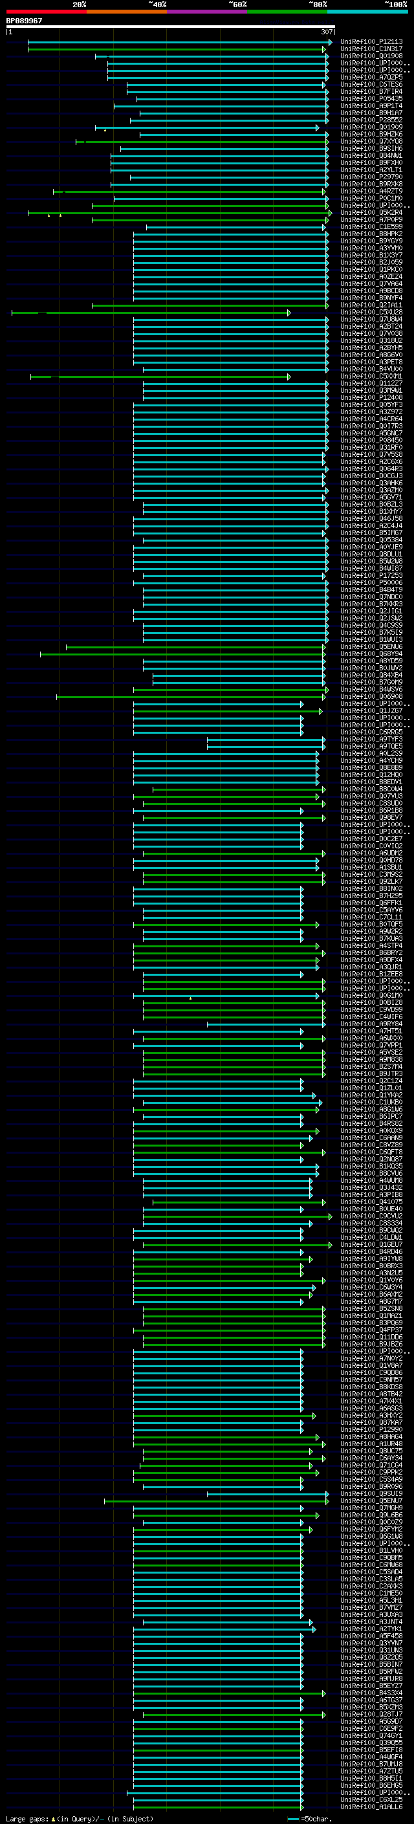Screen dimensions: 414x1824
Task: Select the UniRef100_Q3M9W1 hit
Action: (x=371, y=390)
